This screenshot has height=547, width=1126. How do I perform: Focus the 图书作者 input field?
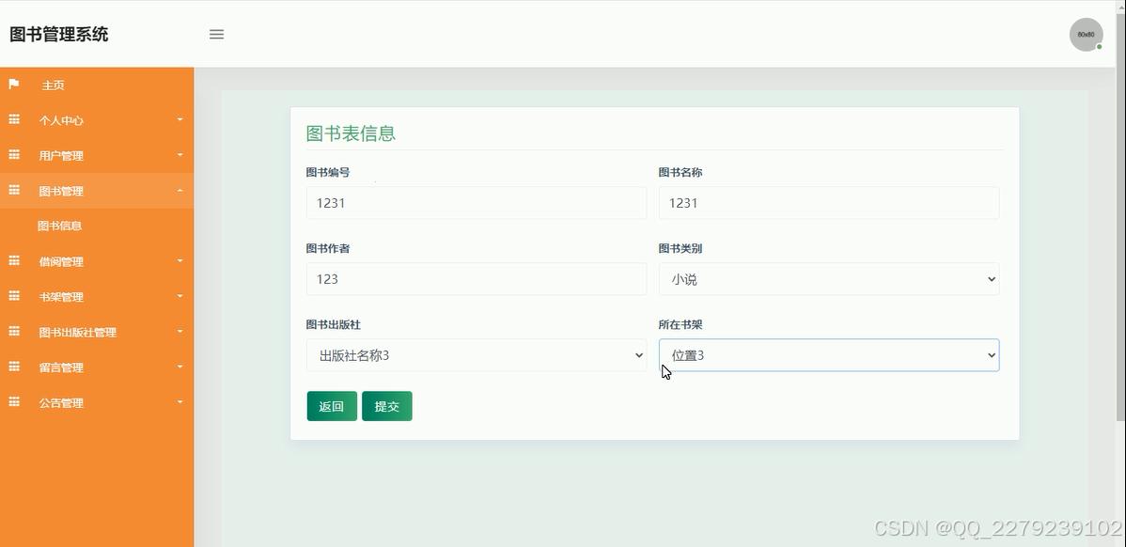pos(477,279)
